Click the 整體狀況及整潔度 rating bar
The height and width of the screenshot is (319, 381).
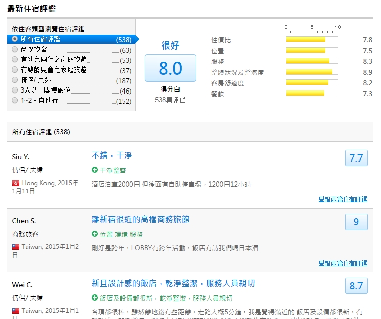(x=311, y=72)
